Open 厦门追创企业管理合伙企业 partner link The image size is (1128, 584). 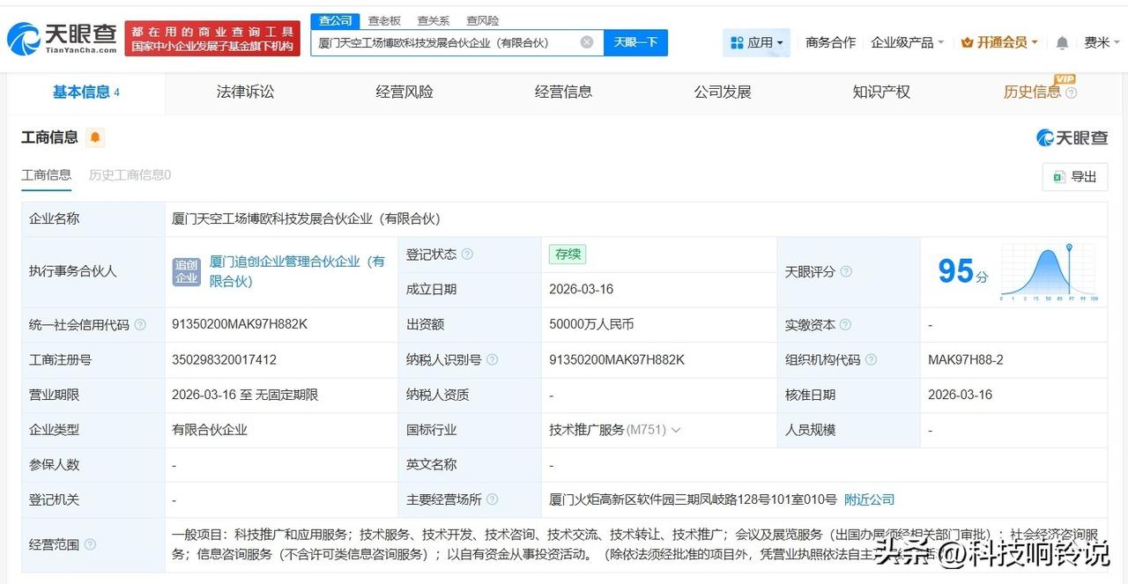click(x=297, y=271)
